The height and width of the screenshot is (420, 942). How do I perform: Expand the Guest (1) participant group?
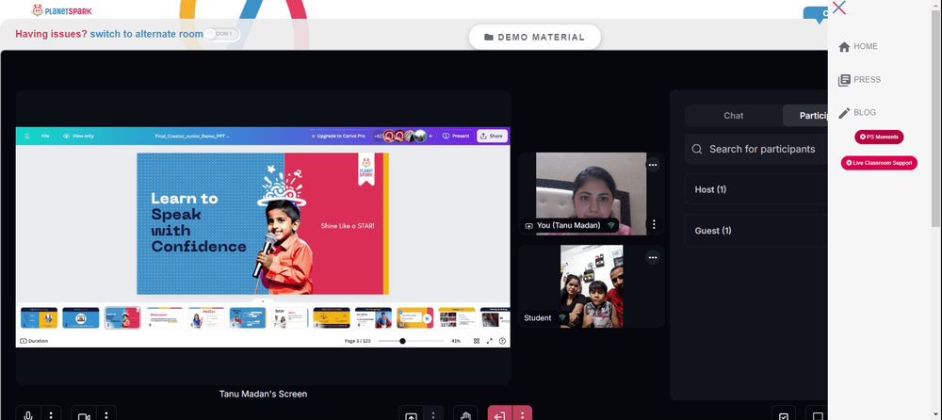(756, 231)
